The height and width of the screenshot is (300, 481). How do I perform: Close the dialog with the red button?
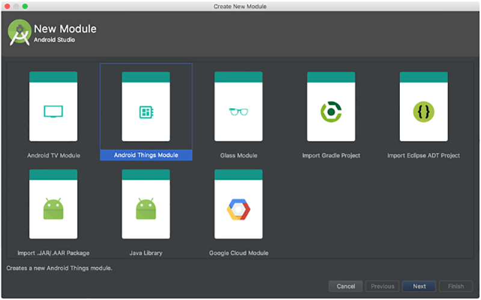7,6
